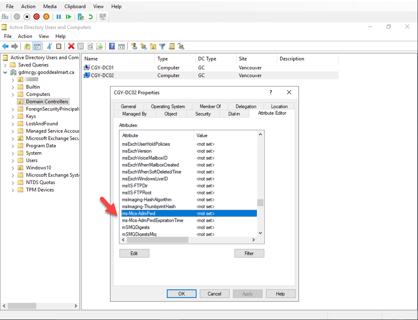Click the Refresh toolbar icon
The width and height of the screenshot is (418, 320).
click(90, 47)
